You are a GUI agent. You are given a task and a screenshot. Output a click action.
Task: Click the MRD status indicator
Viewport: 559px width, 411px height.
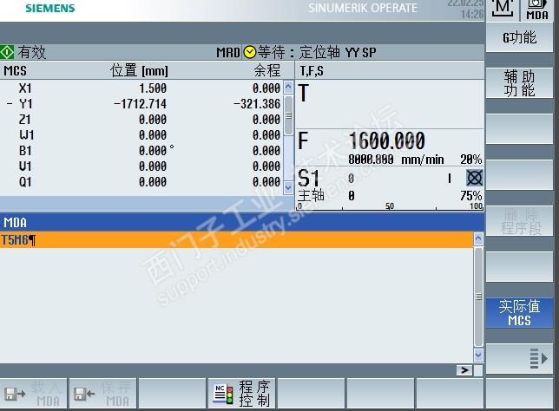228,53
